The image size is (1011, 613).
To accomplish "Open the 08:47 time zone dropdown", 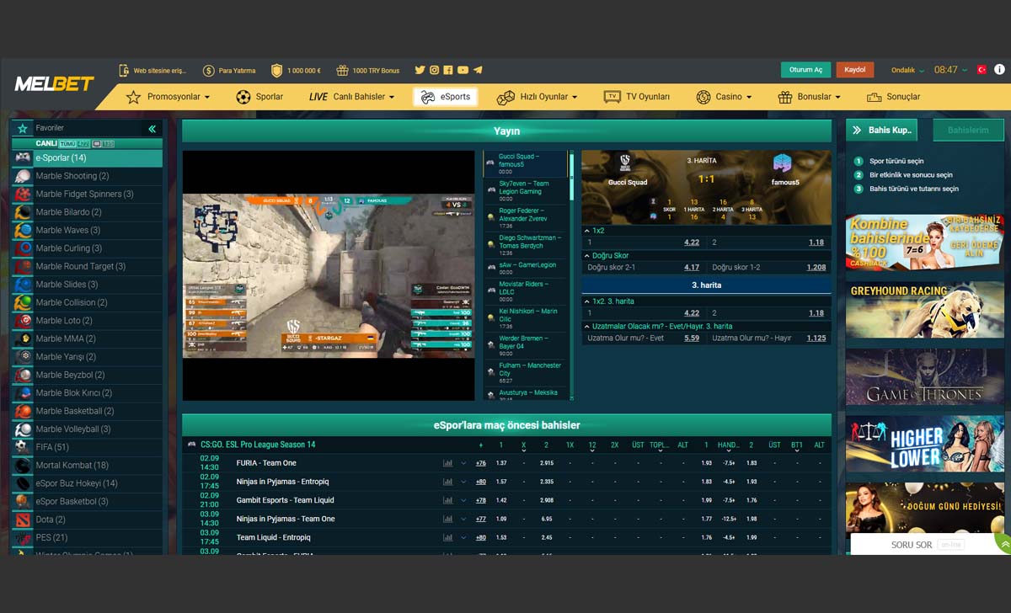I will click(x=950, y=70).
